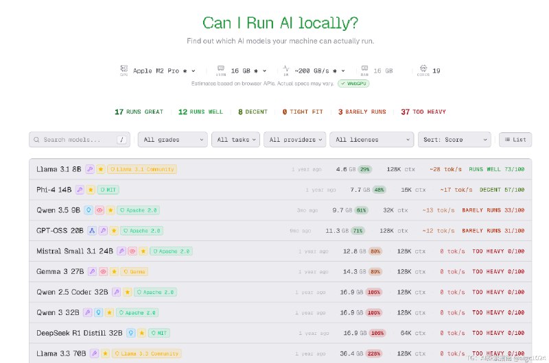Click the Search models input field
This screenshot has height=363, width=549.
click(x=80, y=140)
